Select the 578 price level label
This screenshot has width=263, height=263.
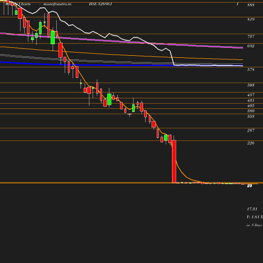coord(251,69)
